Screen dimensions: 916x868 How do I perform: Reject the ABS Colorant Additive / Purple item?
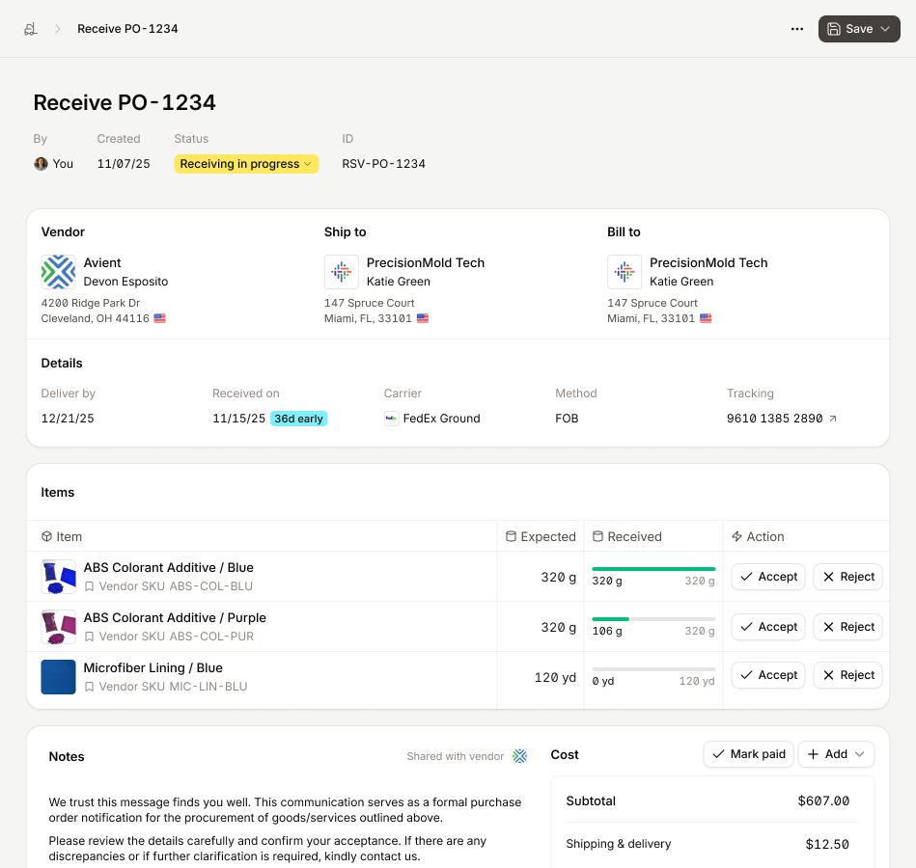[x=847, y=627]
